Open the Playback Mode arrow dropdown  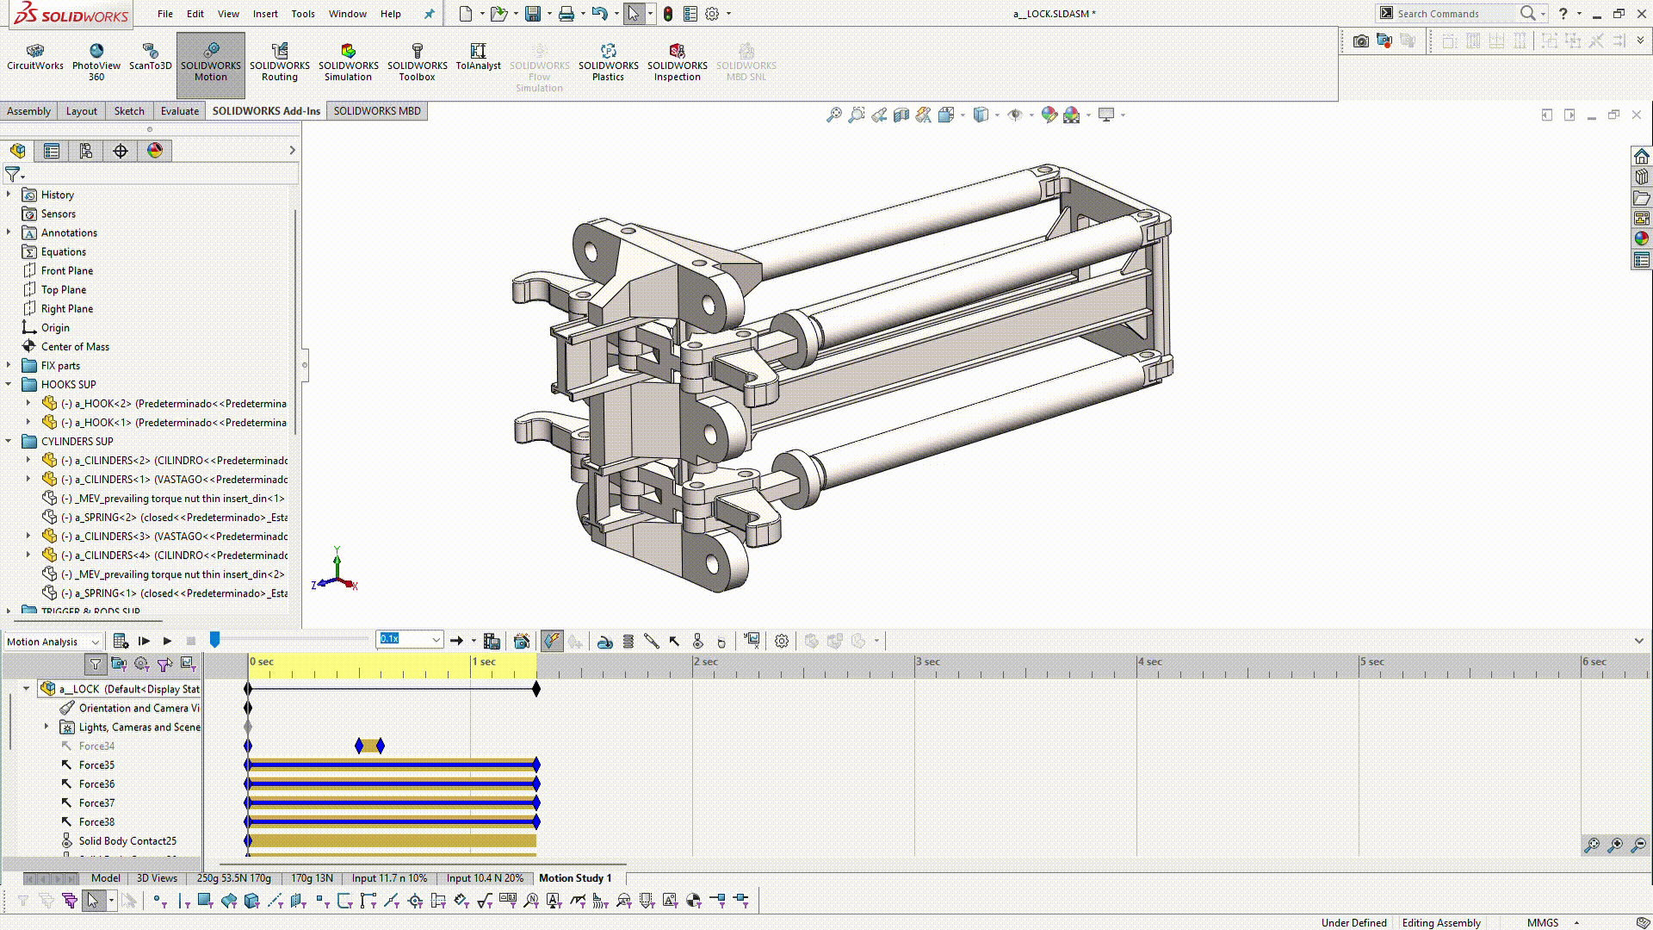(474, 641)
